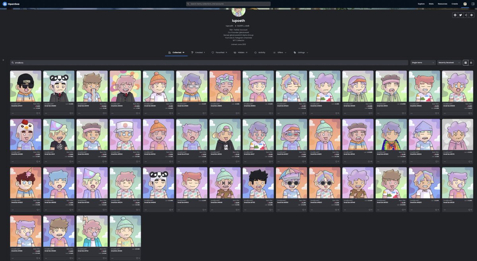Open the profile website globe icon
This screenshot has width=477, height=261.
pos(455,15)
